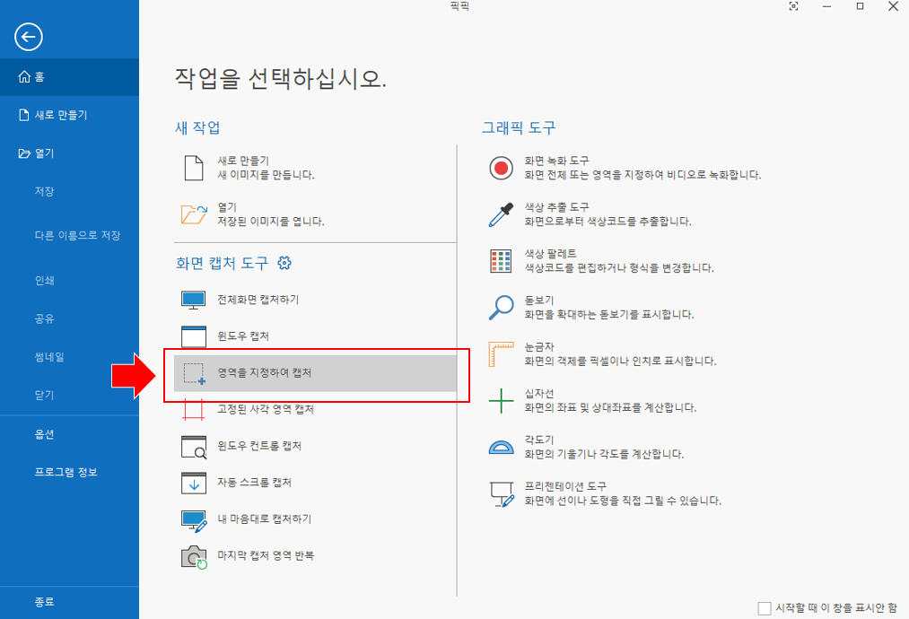Viewport: 909px width, 619px height.
Task: Click the dashed selection icon for region capture
Action: click(x=194, y=373)
